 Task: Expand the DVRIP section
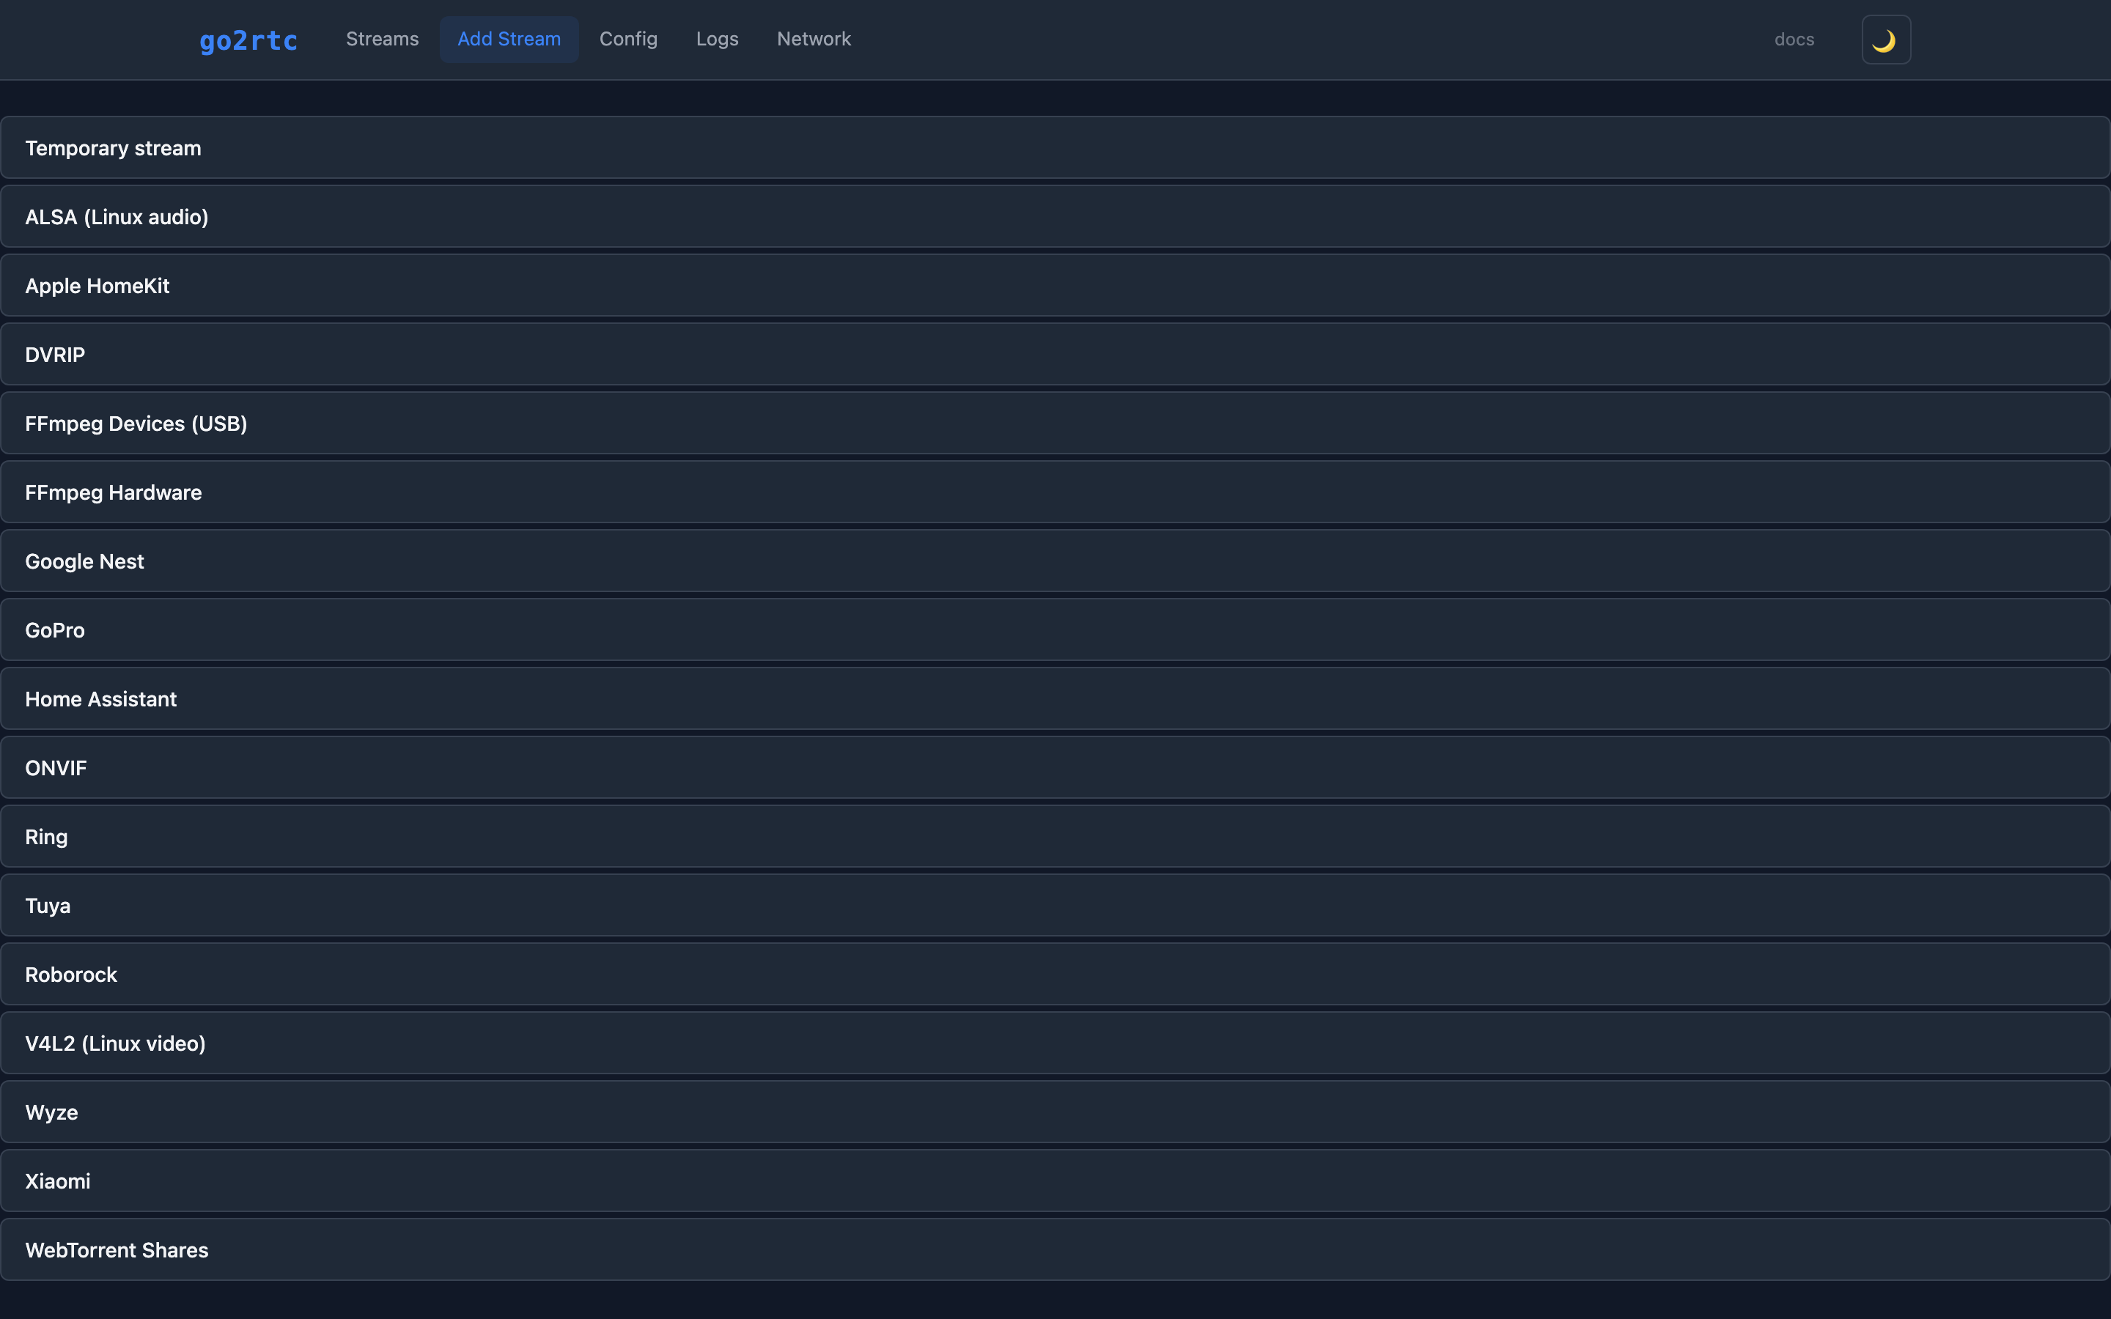(x=1055, y=355)
